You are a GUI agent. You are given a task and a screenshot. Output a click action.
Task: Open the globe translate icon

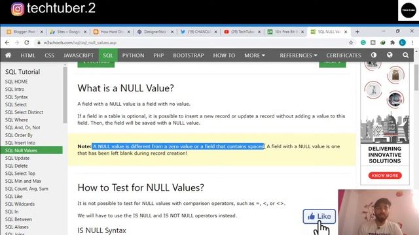[390, 55]
